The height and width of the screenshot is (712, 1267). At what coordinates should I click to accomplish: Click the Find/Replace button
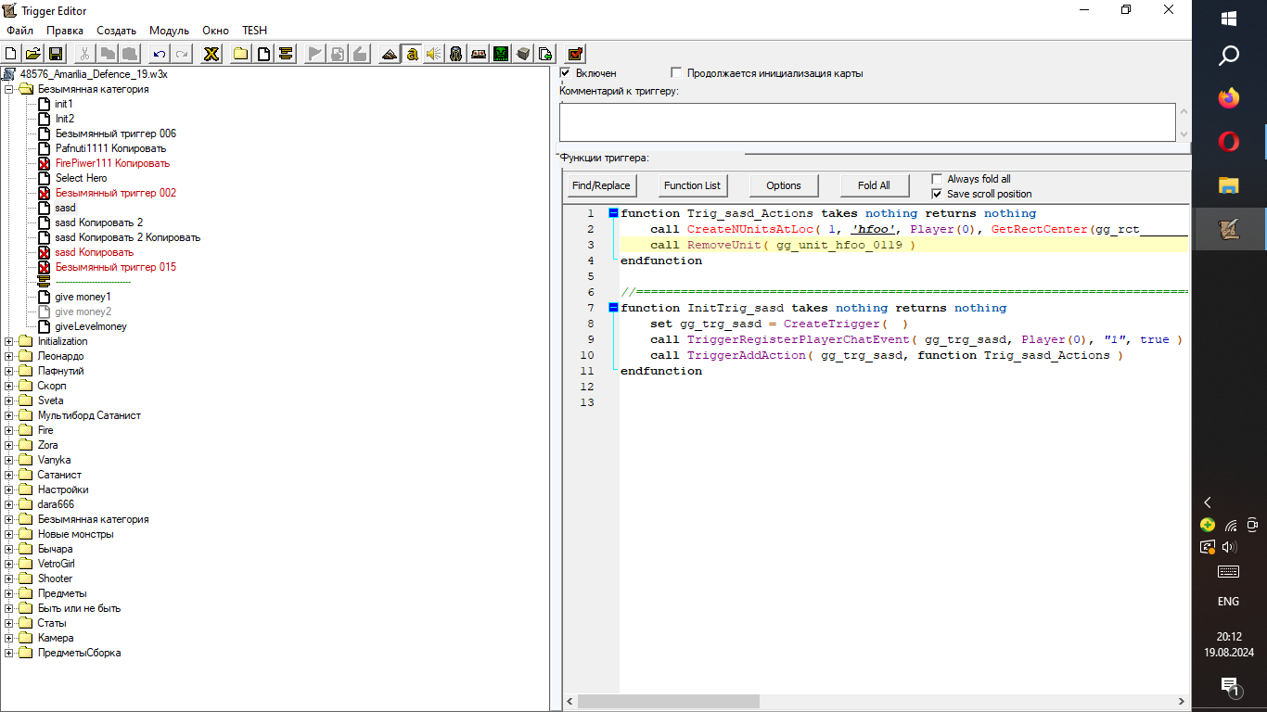point(601,185)
